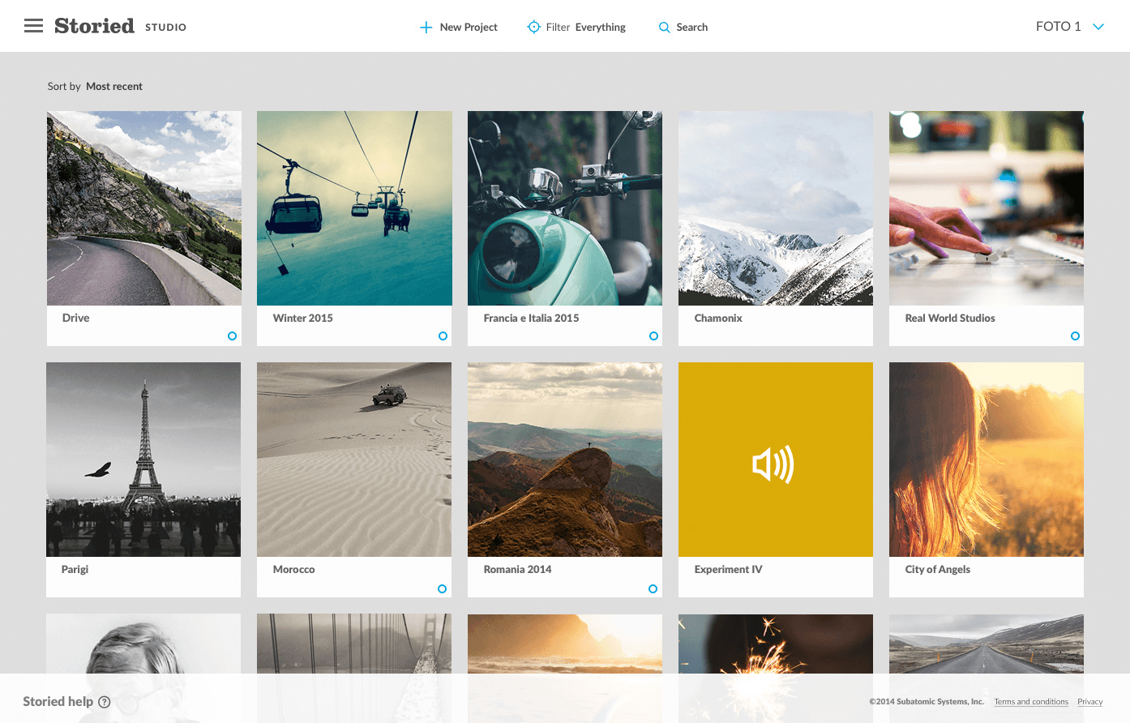Open the Francia e Italia 2015 scooter thumbnail

pyautogui.click(x=565, y=208)
